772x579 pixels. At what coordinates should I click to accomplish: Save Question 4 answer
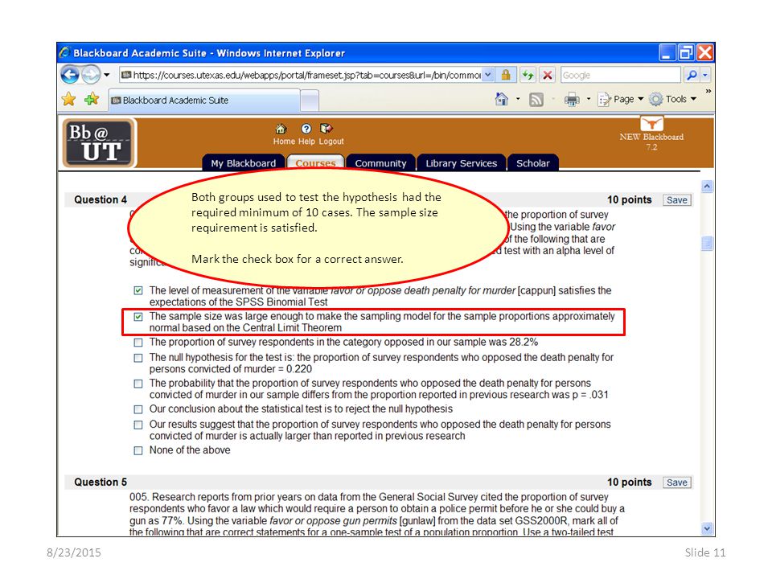(676, 200)
